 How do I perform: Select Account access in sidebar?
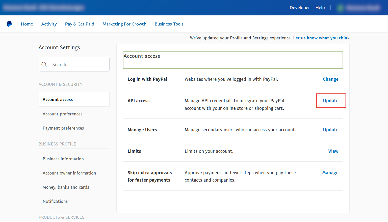pos(74,99)
